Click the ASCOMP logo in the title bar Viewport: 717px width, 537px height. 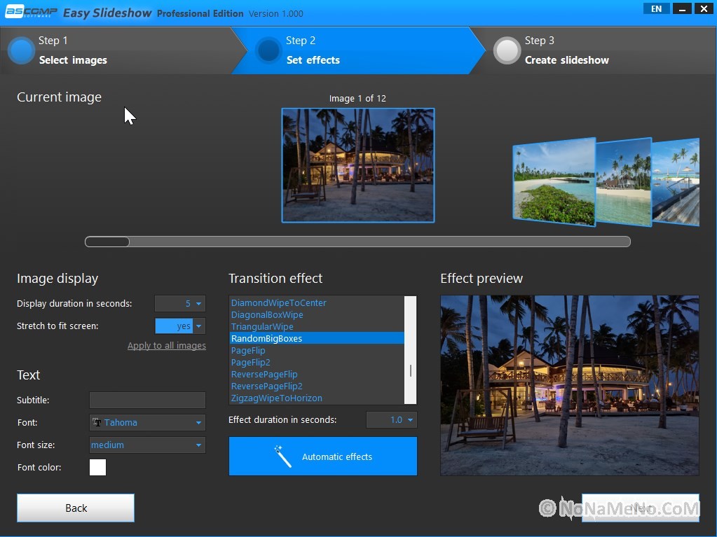pyautogui.click(x=31, y=12)
